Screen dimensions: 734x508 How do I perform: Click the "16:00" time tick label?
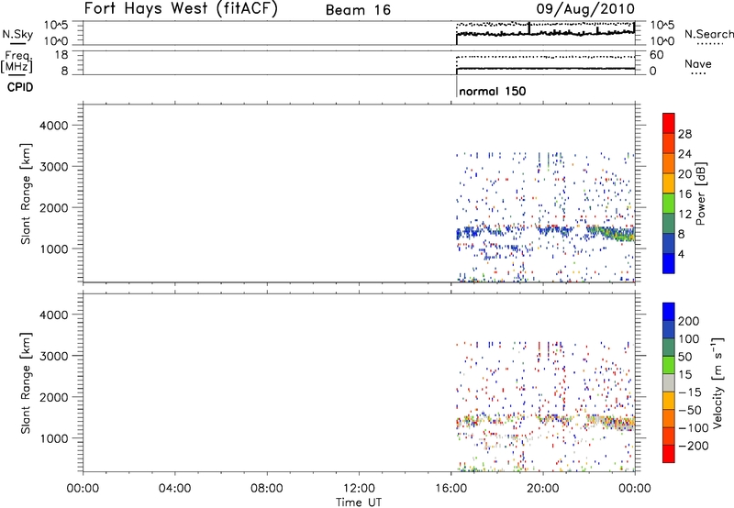450,489
